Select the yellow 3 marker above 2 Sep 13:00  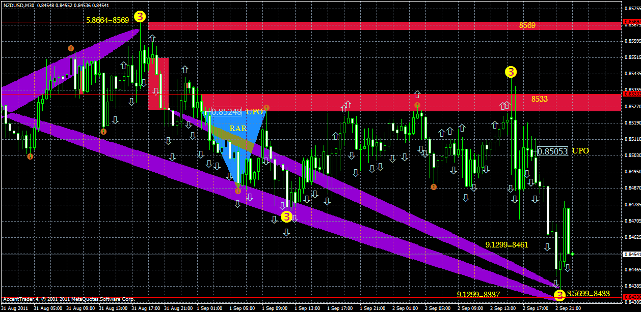click(510, 72)
